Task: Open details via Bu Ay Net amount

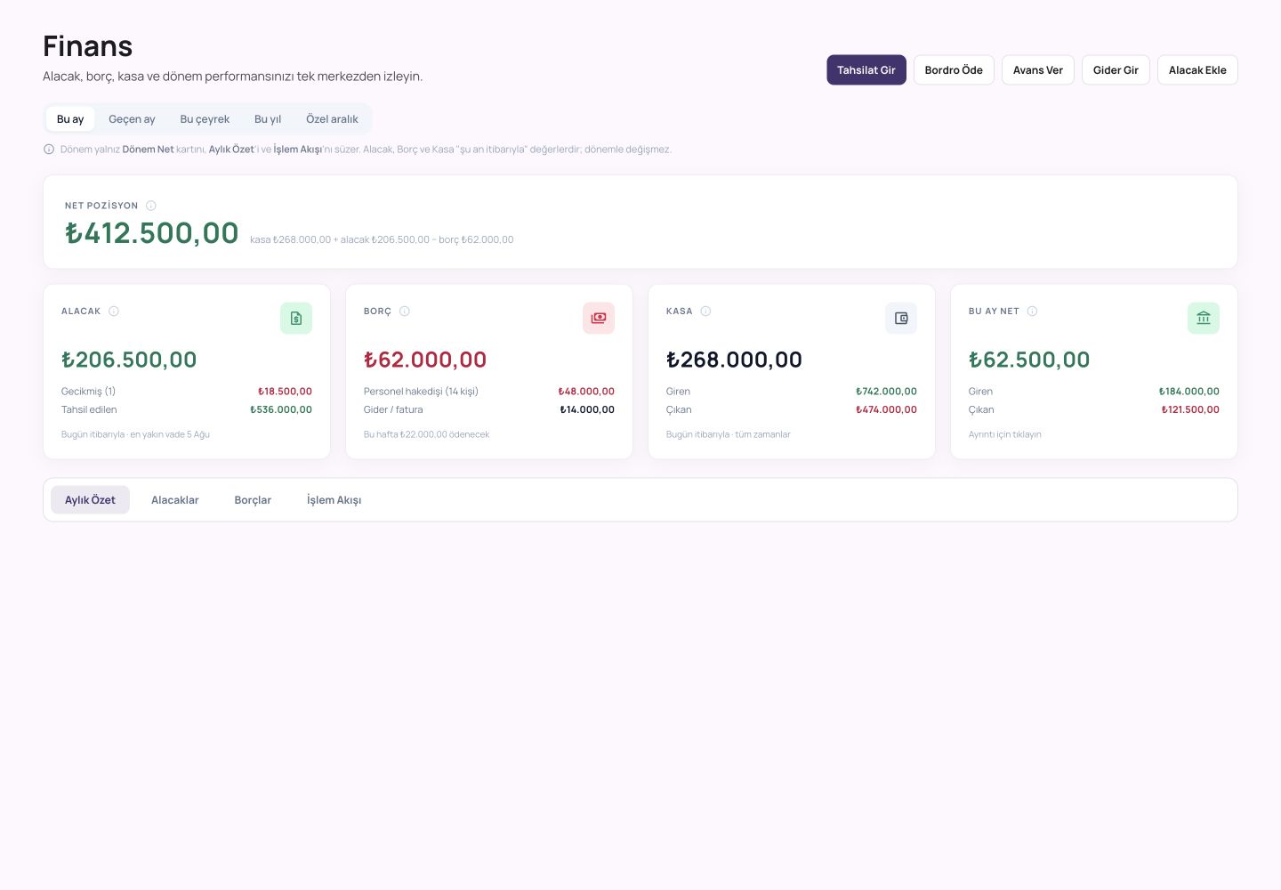Action: (1029, 360)
